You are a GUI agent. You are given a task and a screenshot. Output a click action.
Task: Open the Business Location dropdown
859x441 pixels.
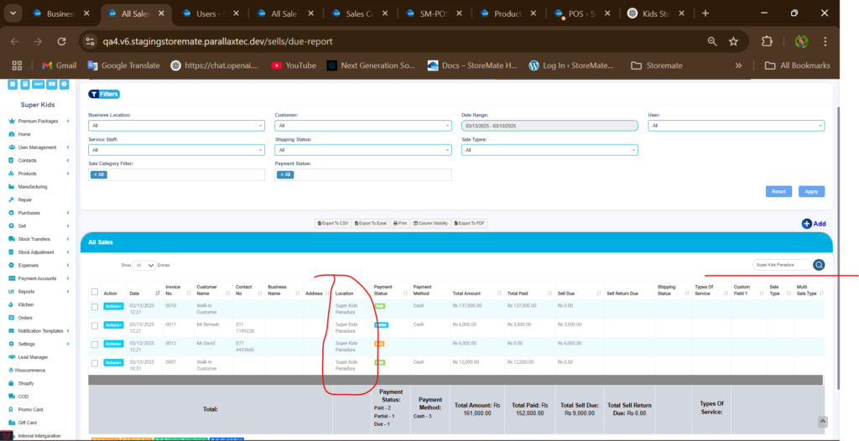pos(176,126)
